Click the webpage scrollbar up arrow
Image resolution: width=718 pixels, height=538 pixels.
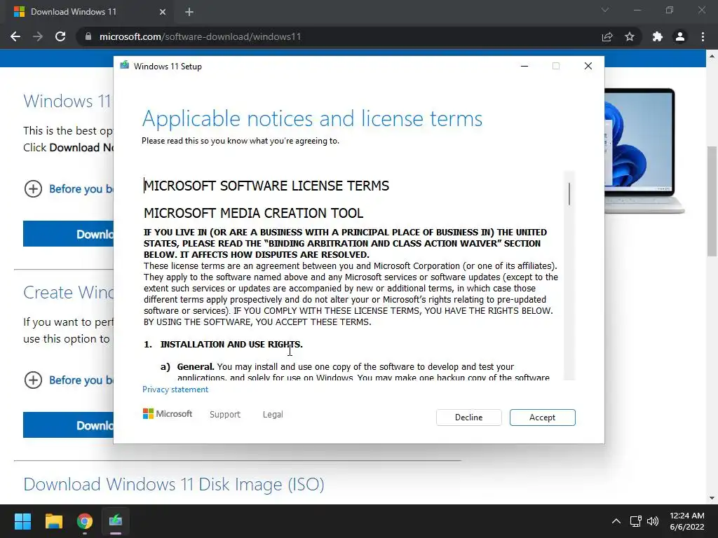[712, 56]
